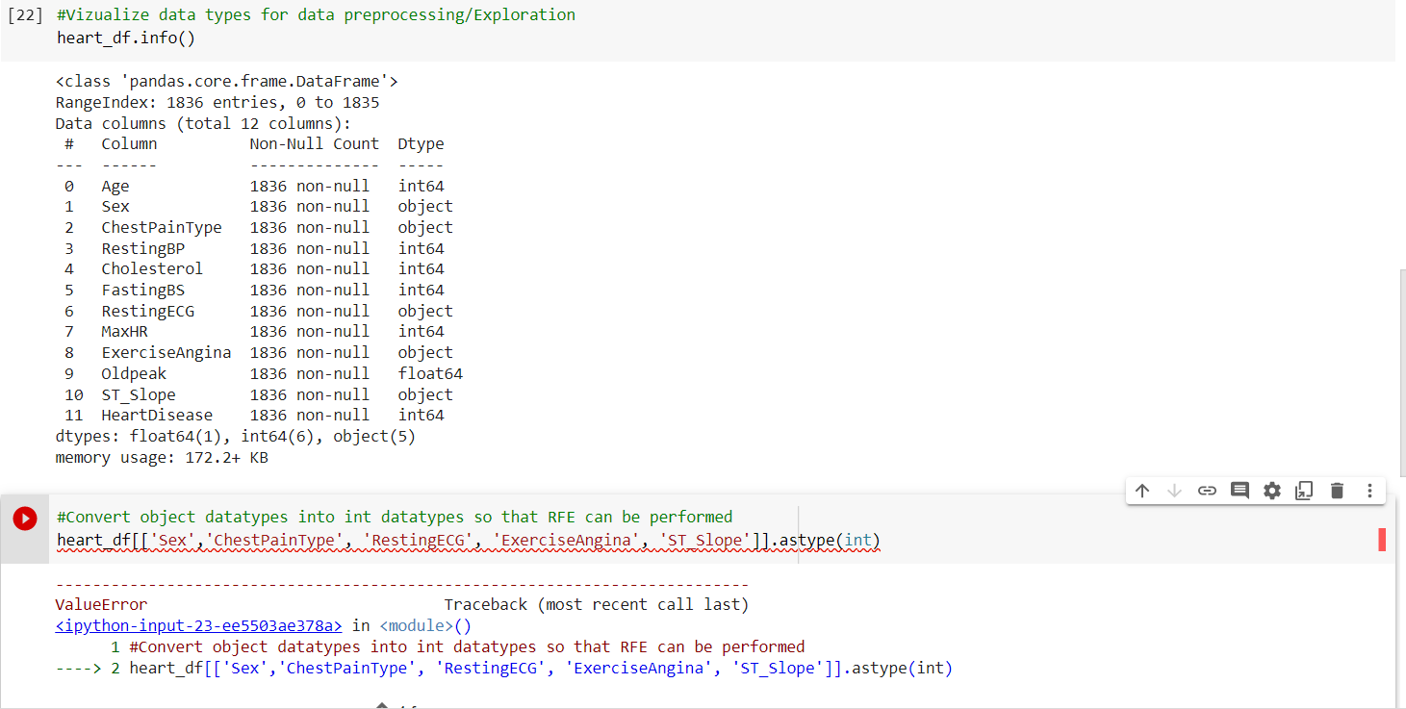Move the selected cell down
Screen dimensions: 1406x709
click(x=1175, y=491)
